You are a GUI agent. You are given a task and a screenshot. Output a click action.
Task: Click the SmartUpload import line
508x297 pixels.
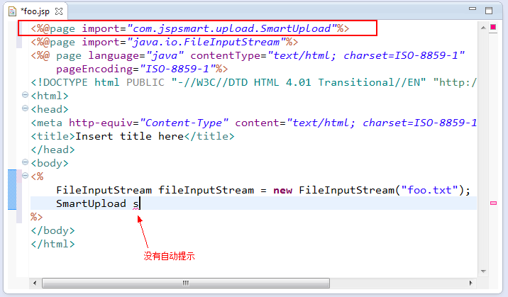(x=190, y=28)
